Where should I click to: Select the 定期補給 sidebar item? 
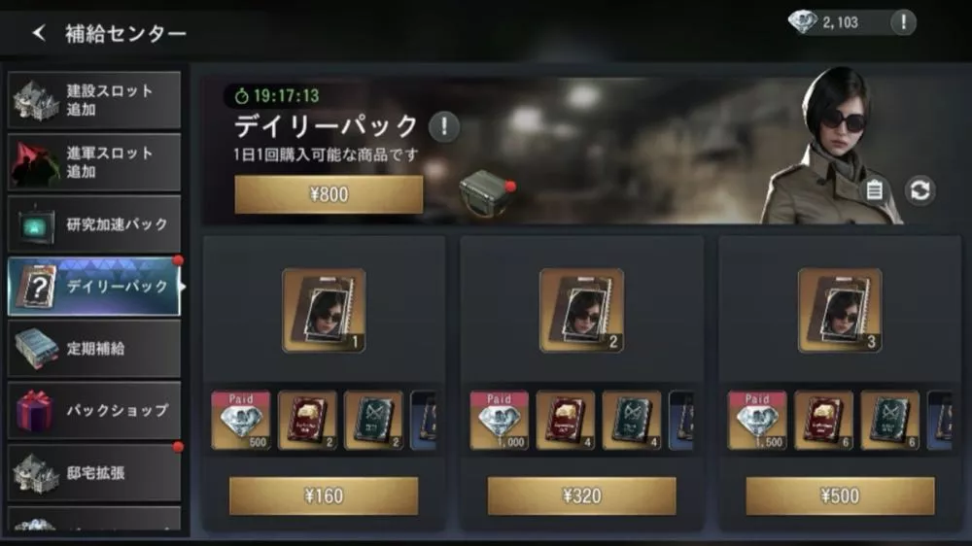94,349
